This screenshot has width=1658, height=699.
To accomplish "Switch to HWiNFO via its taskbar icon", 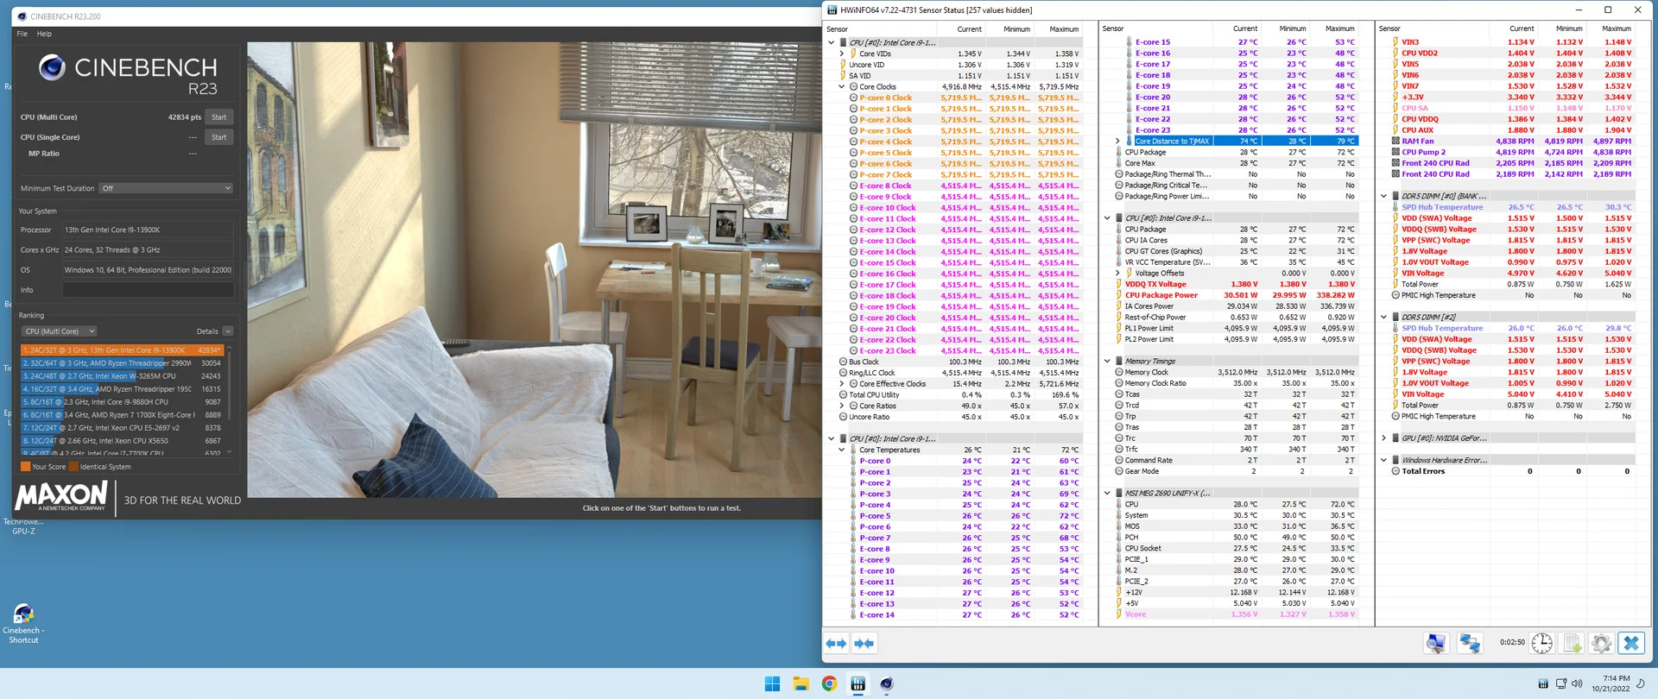I will (857, 683).
